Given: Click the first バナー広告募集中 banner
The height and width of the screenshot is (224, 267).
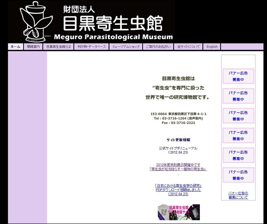Looking at the screenshot, I should 238,76.
